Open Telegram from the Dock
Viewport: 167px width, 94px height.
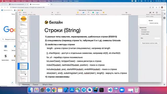84,90
